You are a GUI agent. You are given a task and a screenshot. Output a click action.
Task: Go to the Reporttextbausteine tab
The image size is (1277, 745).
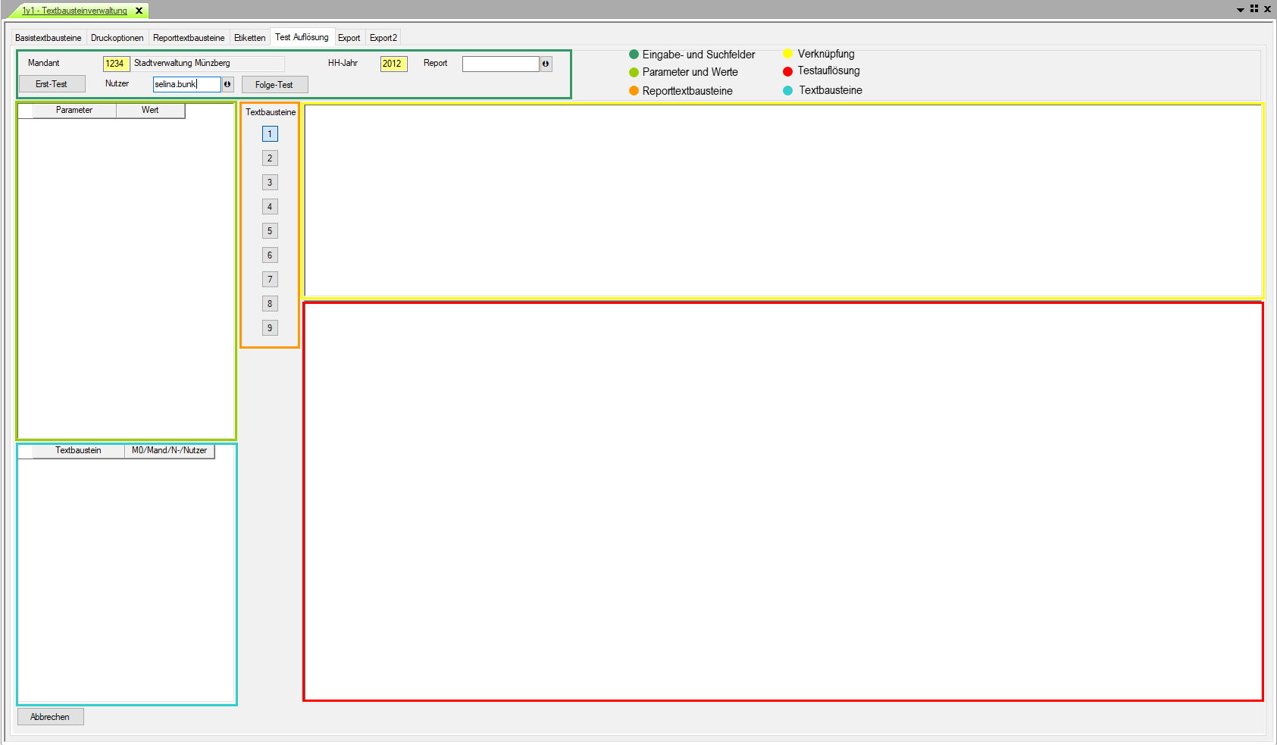[x=189, y=38]
